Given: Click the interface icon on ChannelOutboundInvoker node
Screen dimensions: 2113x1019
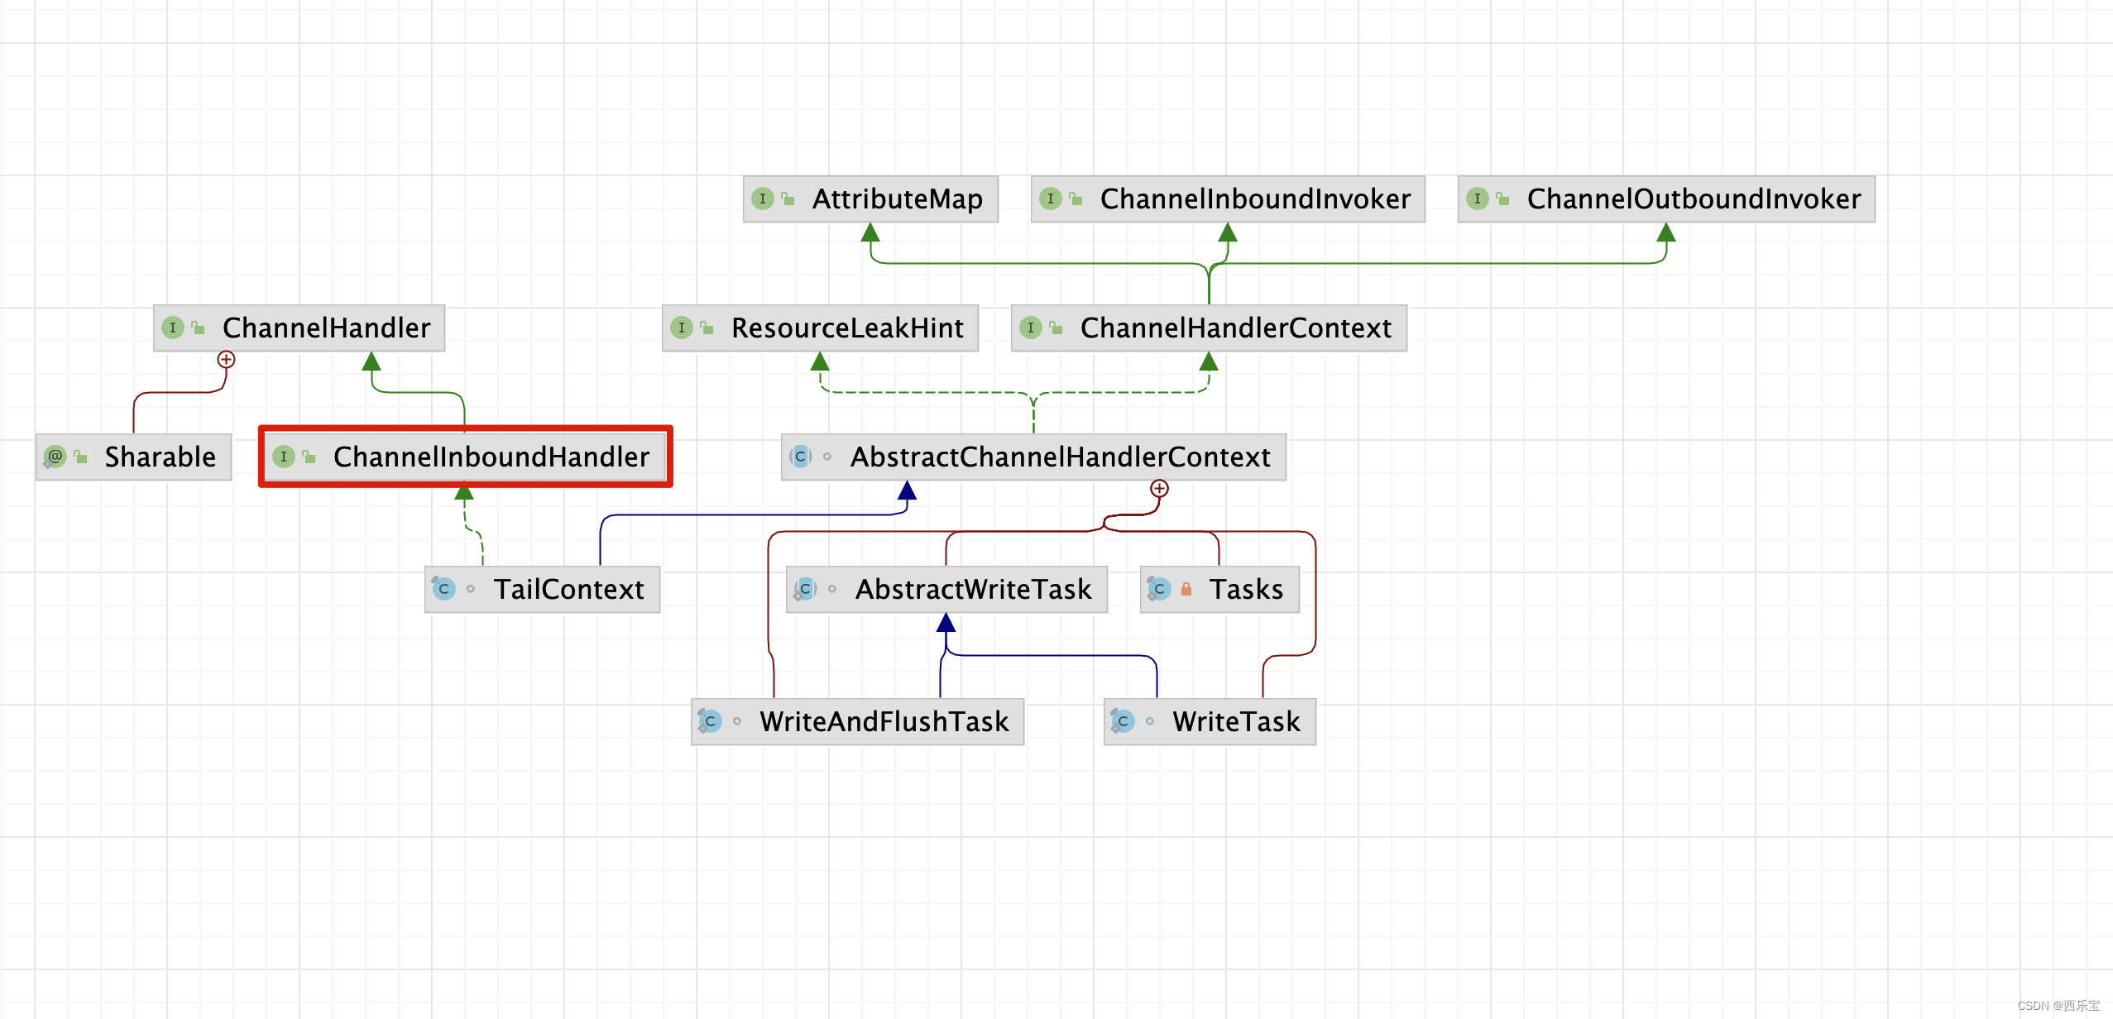Looking at the screenshot, I should point(1477,199).
